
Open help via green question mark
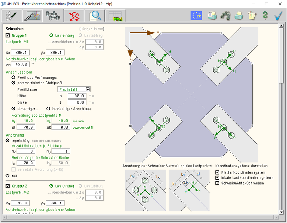tap(265, 16)
